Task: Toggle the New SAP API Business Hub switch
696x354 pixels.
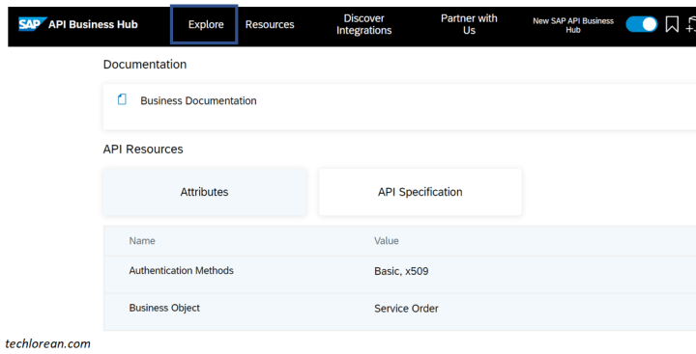Action: tap(642, 24)
